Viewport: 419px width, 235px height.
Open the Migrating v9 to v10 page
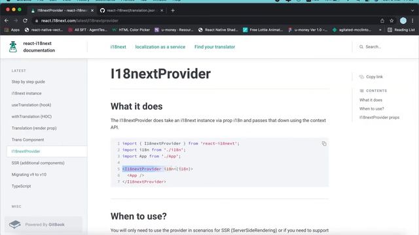click(29, 174)
